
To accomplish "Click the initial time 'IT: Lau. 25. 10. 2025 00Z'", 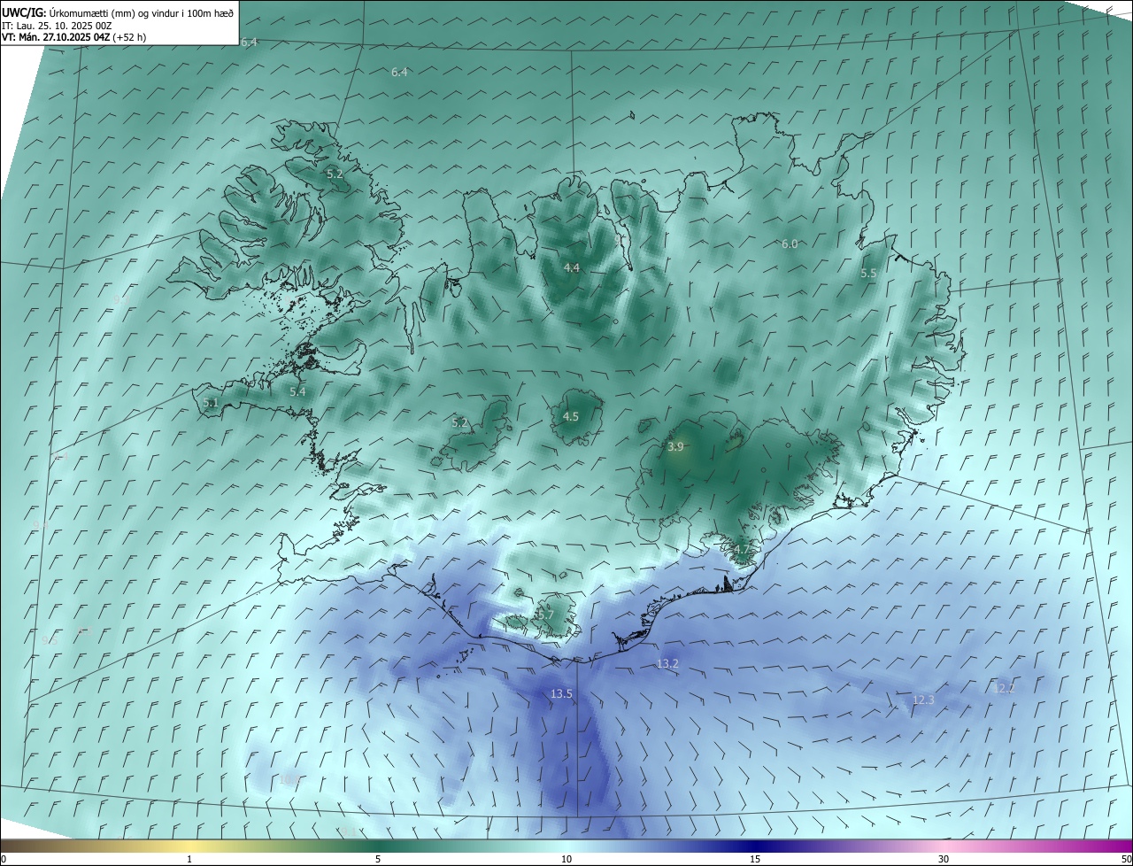I will point(56,26).
